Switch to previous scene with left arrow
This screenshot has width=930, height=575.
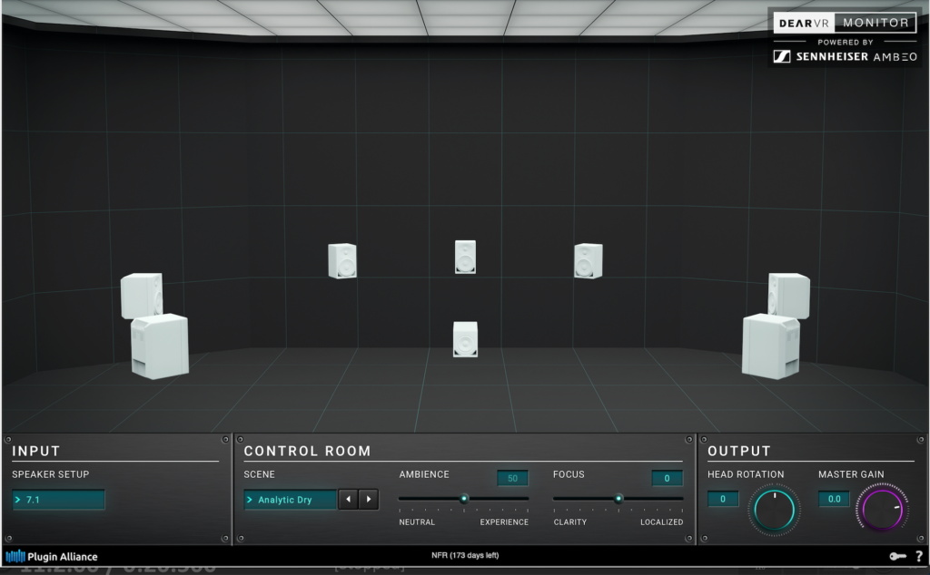tap(348, 500)
